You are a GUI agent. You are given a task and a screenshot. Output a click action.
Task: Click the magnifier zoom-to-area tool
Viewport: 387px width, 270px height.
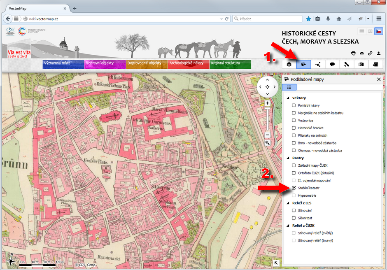[267, 143]
